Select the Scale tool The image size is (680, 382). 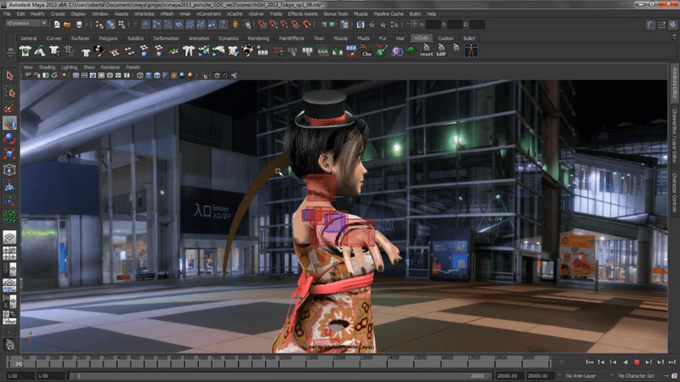tap(9, 154)
